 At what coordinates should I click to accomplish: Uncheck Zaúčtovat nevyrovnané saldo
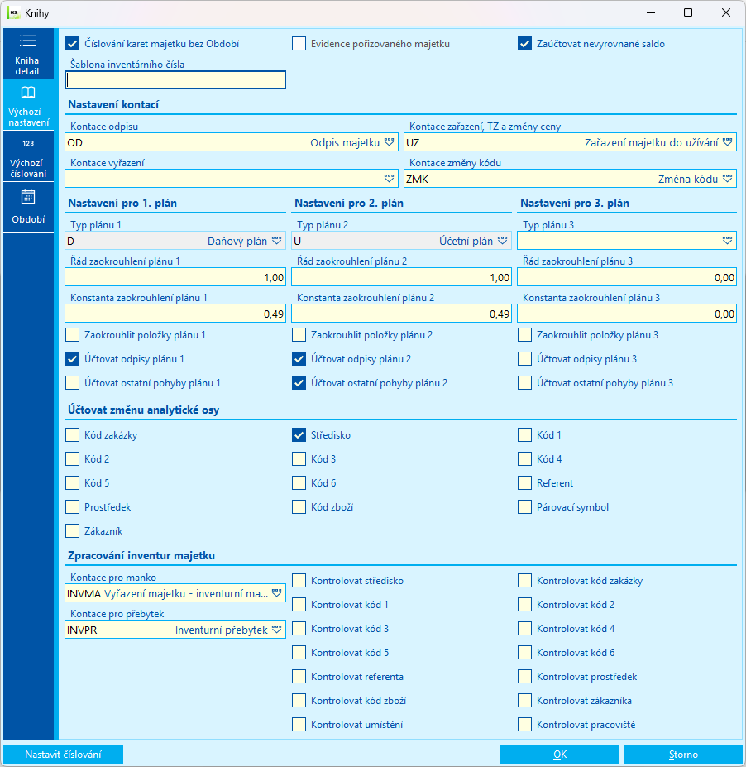coord(524,44)
